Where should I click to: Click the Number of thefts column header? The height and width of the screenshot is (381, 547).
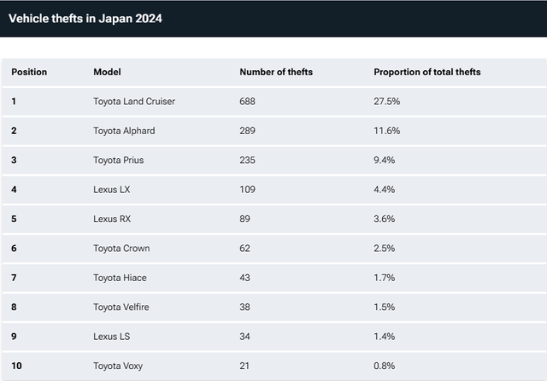point(276,72)
